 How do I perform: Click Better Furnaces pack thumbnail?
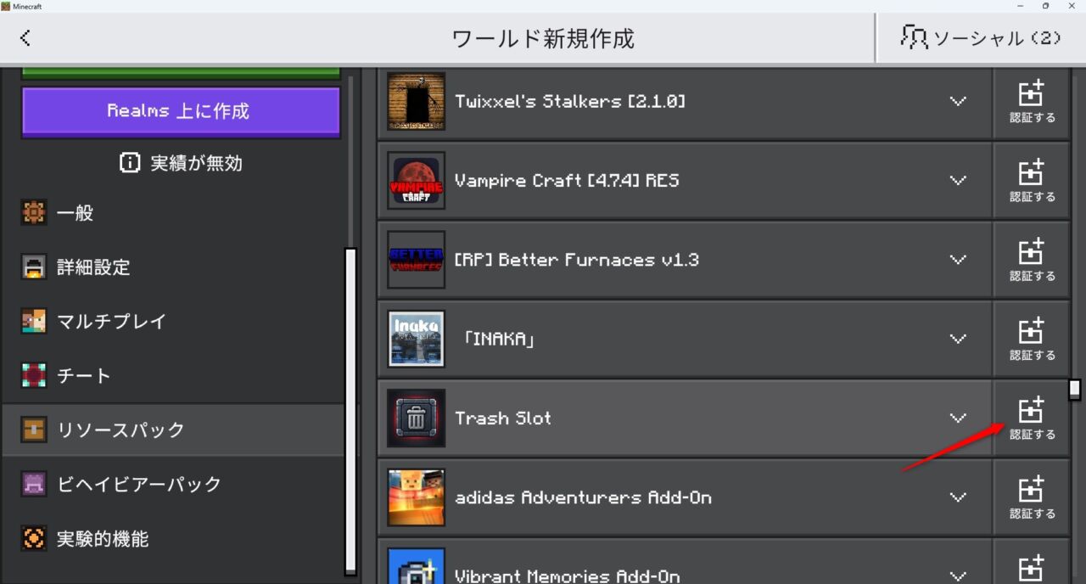click(416, 260)
